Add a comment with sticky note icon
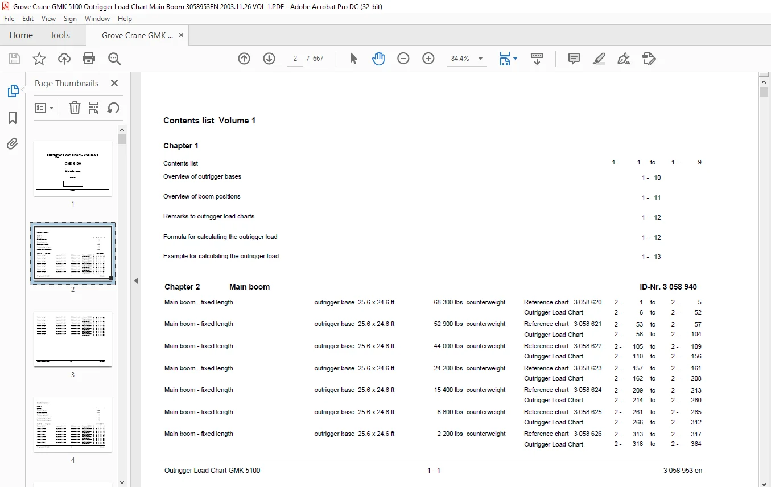Viewport: 771px width, 487px height. point(574,59)
